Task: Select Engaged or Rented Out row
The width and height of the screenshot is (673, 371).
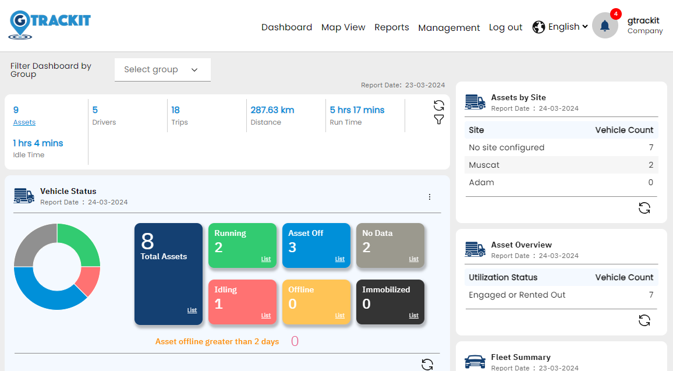Action: click(561, 295)
